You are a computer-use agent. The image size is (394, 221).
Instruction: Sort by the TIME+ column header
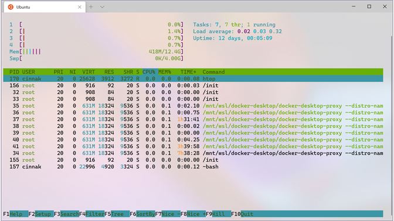coord(188,72)
